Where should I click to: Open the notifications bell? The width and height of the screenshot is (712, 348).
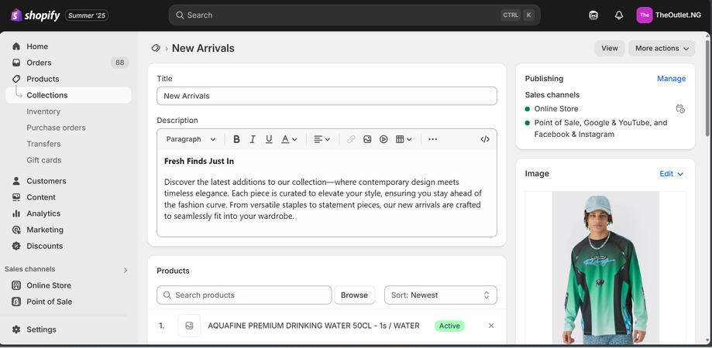coord(618,15)
